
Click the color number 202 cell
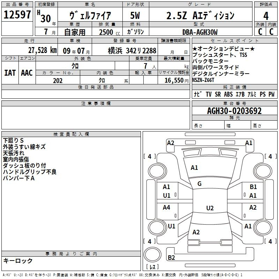click(58, 81)
